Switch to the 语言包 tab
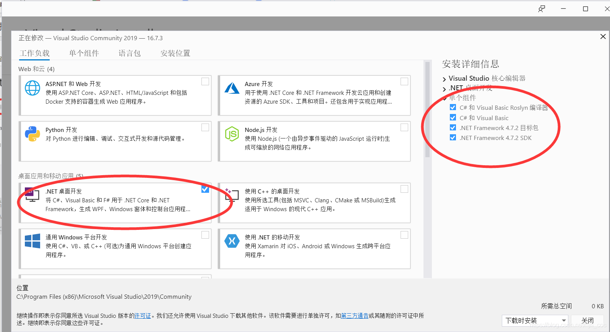Screen dimensions: 610x332 [130, 53]
